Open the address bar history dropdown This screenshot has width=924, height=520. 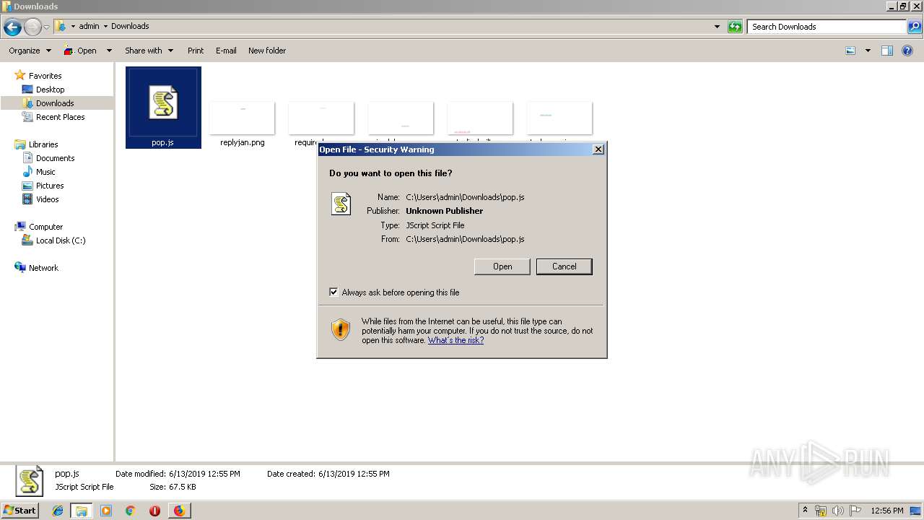coord(717,27)
